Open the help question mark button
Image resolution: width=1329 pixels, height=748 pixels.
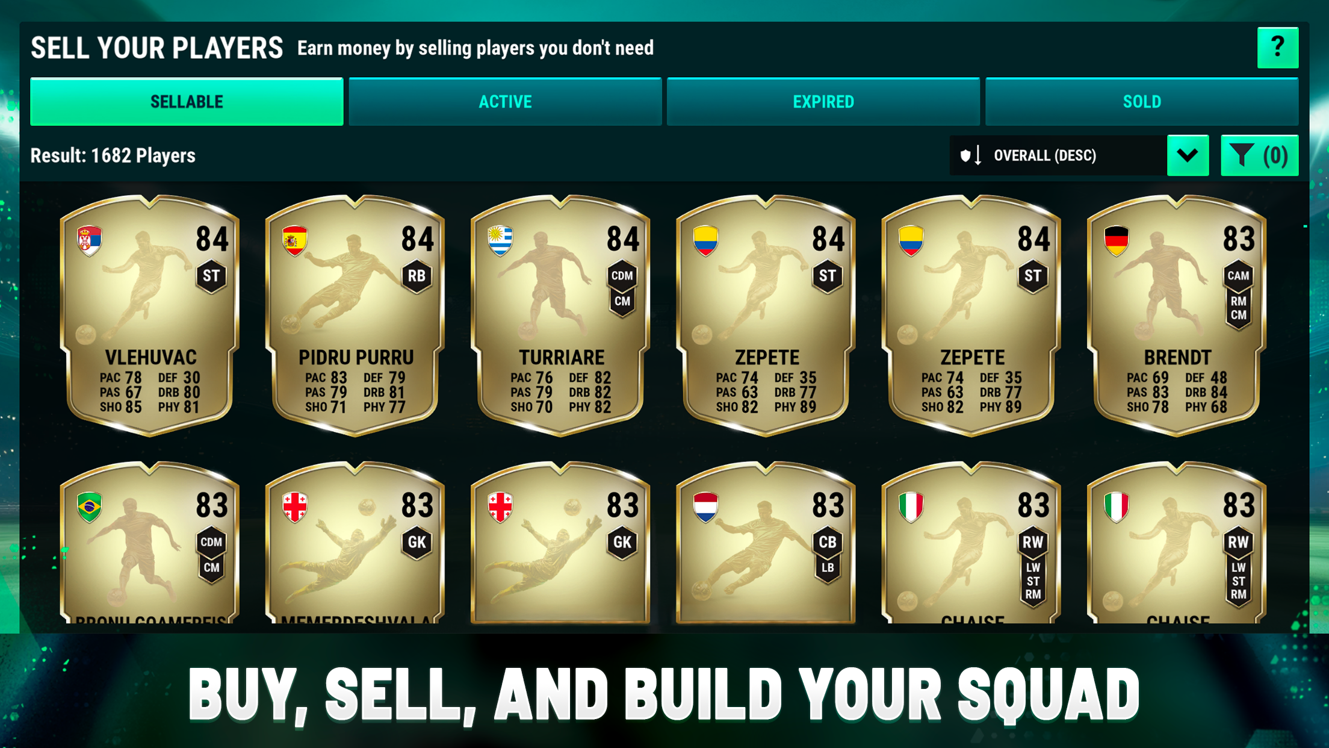[1277, 48]
